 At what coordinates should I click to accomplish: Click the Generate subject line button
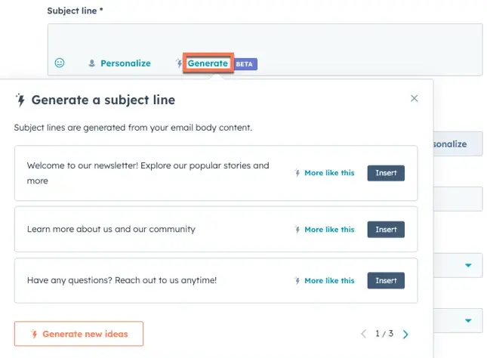coord(207,63)
